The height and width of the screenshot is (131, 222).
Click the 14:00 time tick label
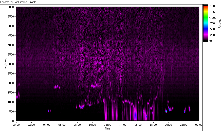pos(123,125)
